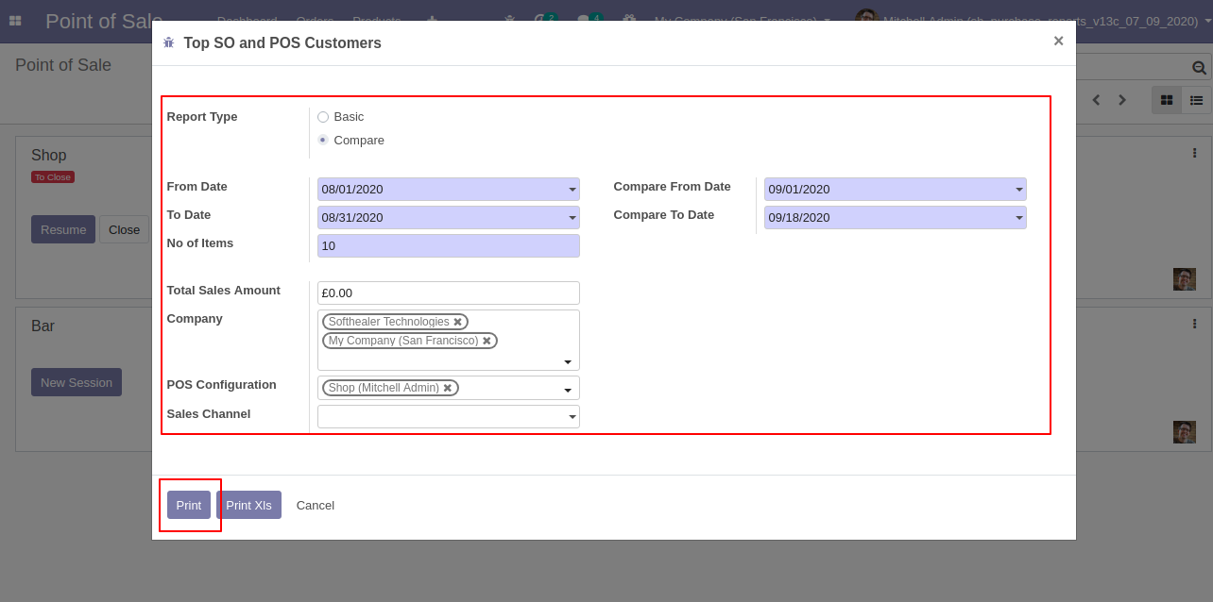Click the user avatar on Shop card
Viewport: 1213px width, 602px height.
1185,279
